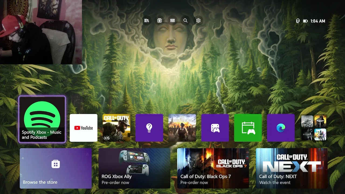The height and width of the screenshot is (194, 345).
Task: Select the Halo game thumbnail in group
Action: point(307,121)
